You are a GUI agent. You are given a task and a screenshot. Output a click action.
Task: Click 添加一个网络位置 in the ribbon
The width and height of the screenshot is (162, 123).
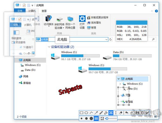70,23
